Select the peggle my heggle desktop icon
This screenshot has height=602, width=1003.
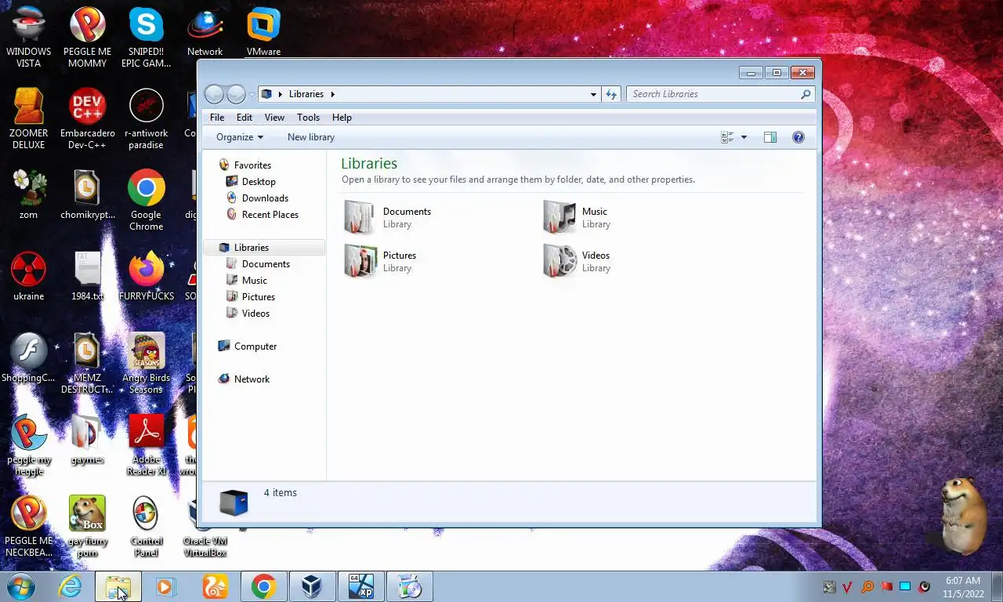coord(29,444)
